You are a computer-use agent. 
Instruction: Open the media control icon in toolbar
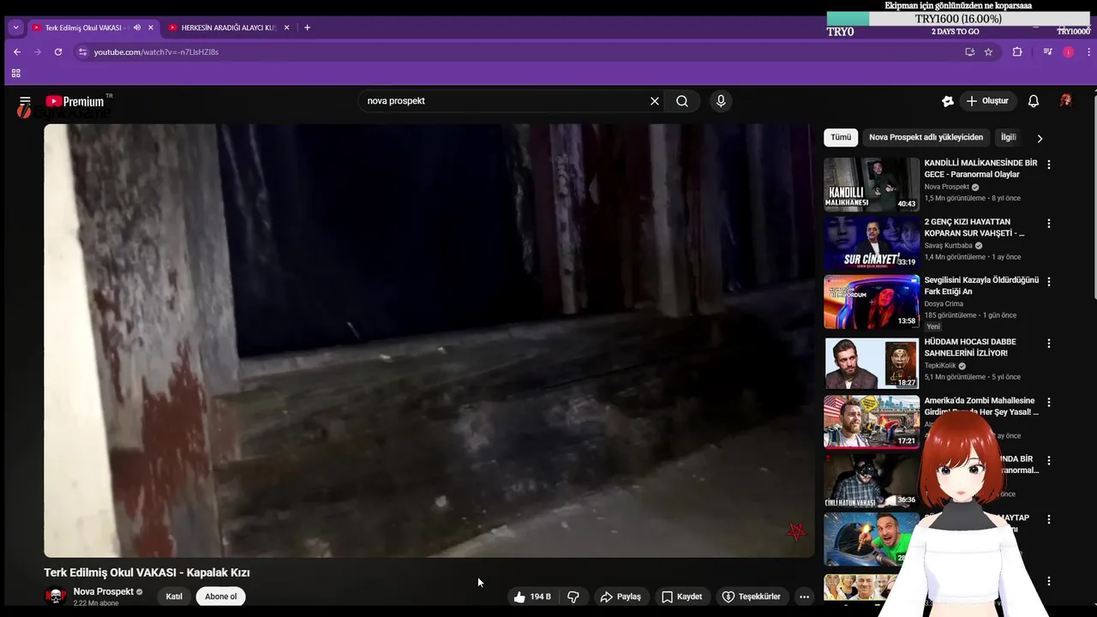[x=1047, y=51]
